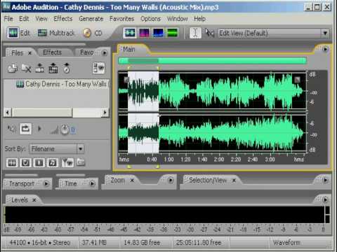Select the Waveform display button
This screenshot has width=337, height=252.
130,33
